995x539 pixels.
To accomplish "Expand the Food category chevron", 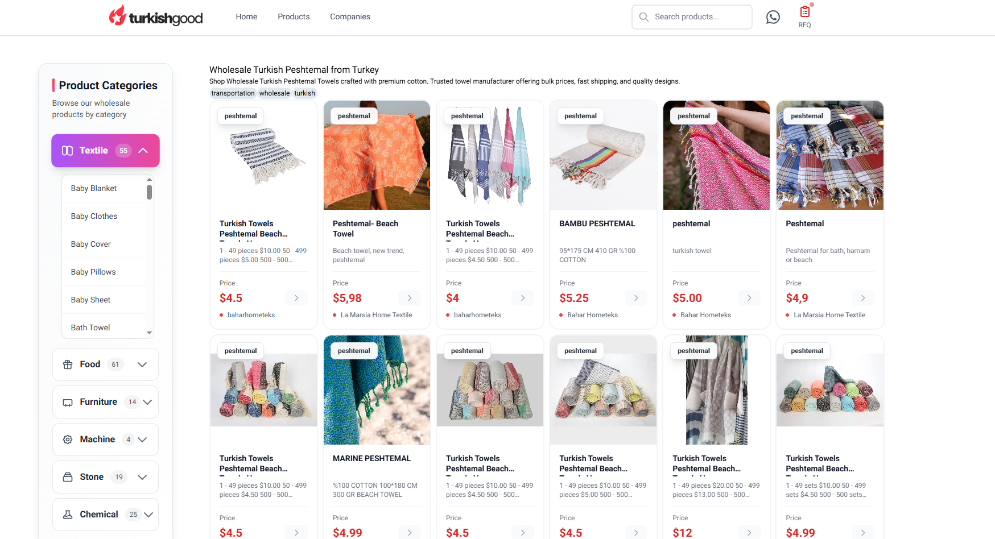I will (142, 364).
